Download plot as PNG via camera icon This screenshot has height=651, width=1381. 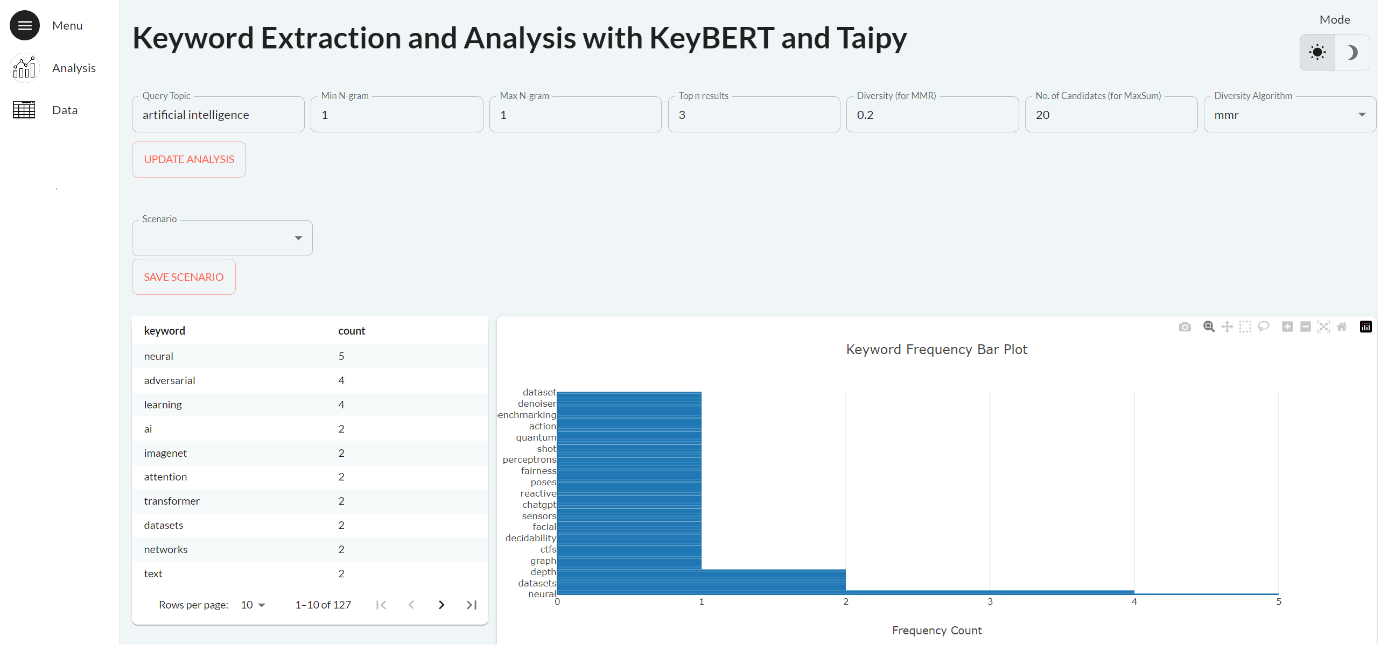1184,327
